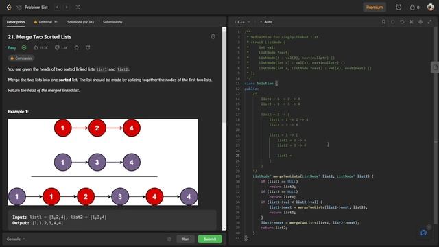Open the Solutions (12.3K) tab
This screenshot has height=247, width=439.
pos(80,22)
